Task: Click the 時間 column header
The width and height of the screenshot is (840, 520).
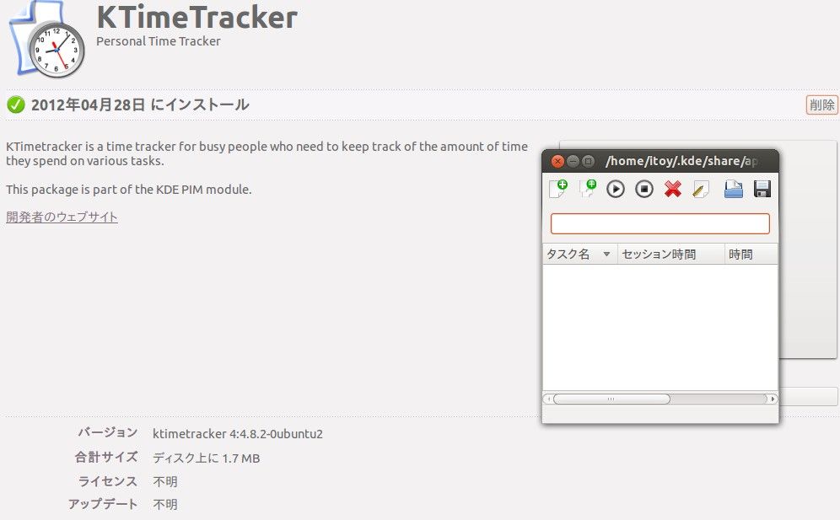Action: coord(751,254)
